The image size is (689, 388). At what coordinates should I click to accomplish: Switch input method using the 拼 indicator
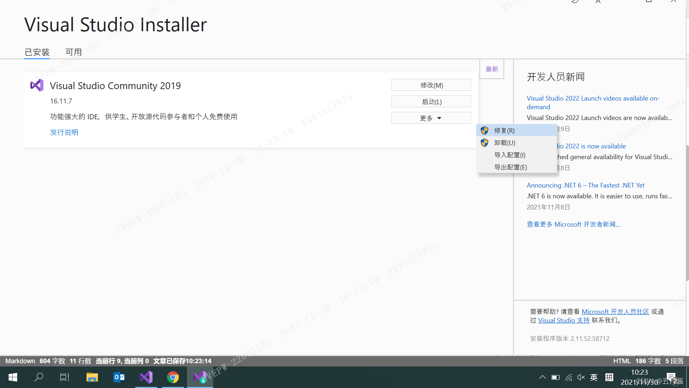coord(609,377)
